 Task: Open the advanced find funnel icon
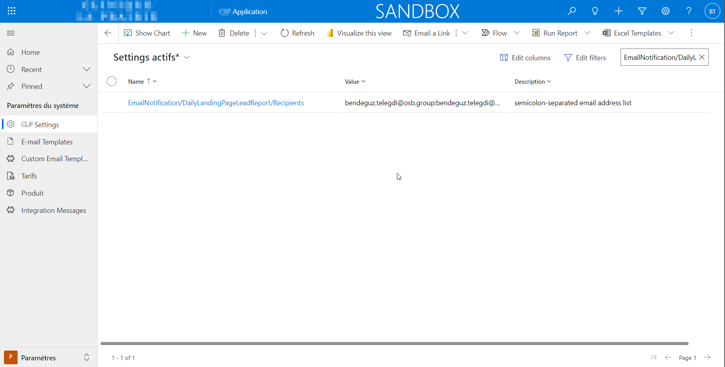pos(642,11)
